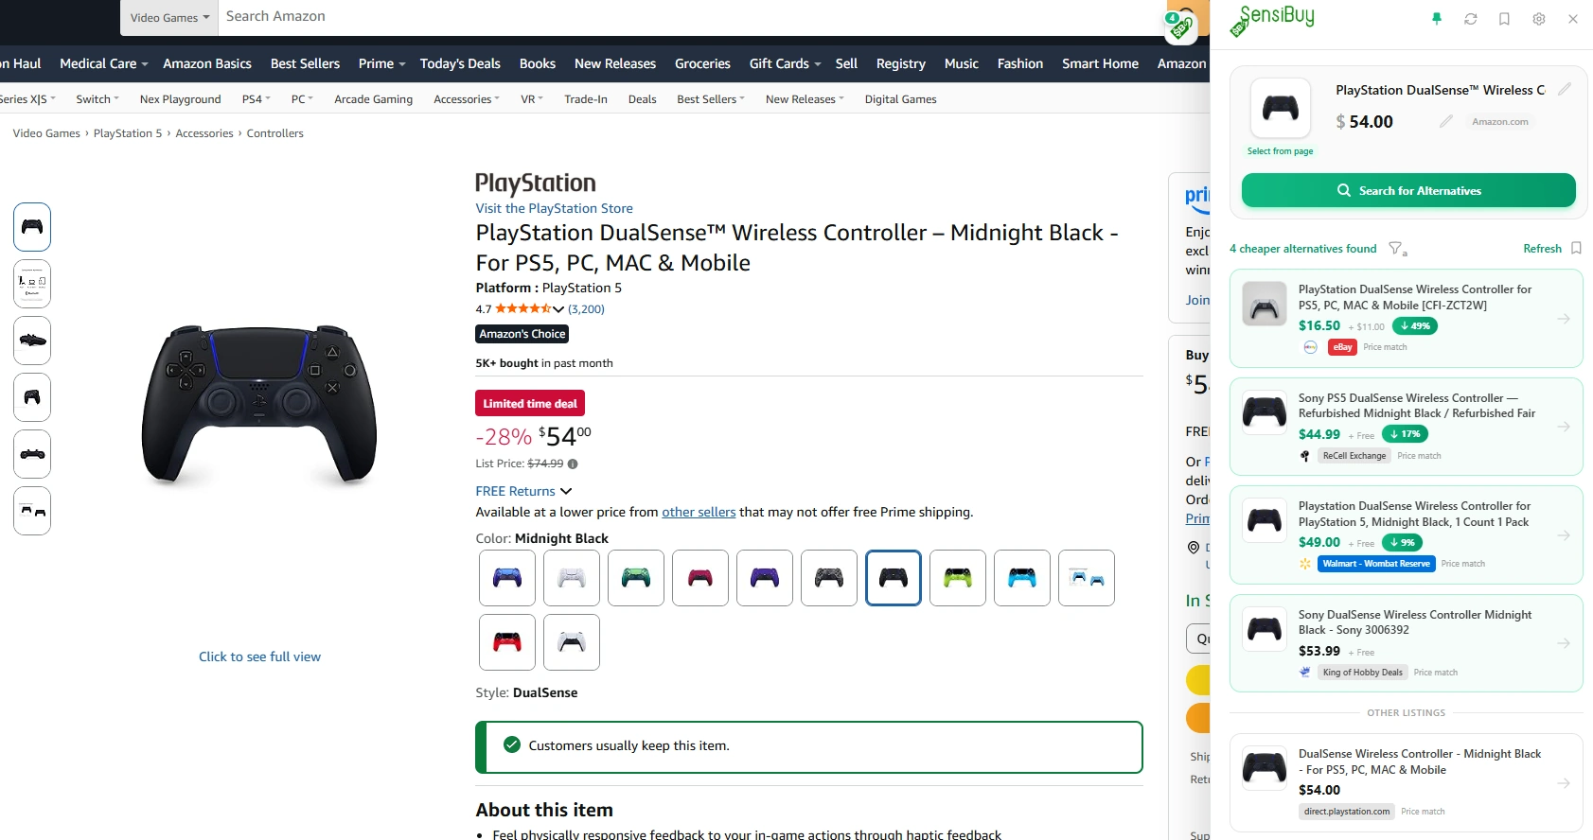Click the ReCell Exchange seller tag
The image size is (1593, 840).
1354,456
